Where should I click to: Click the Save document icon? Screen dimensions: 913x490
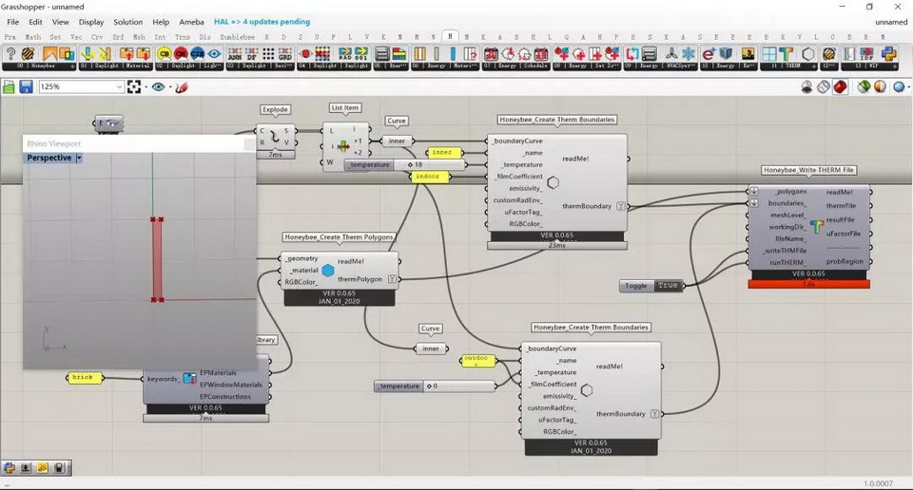[26, 86]
